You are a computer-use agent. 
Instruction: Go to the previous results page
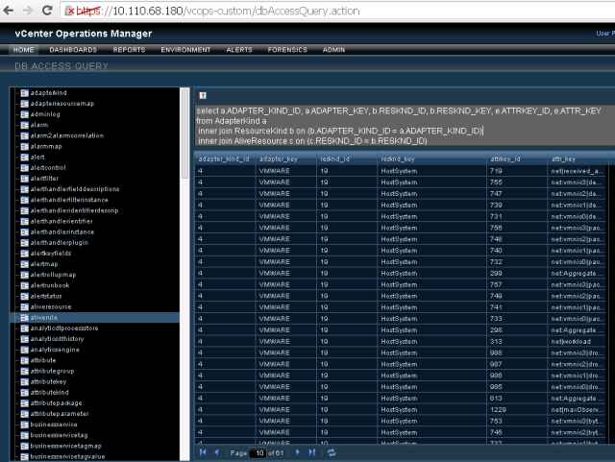pos(216,451)
